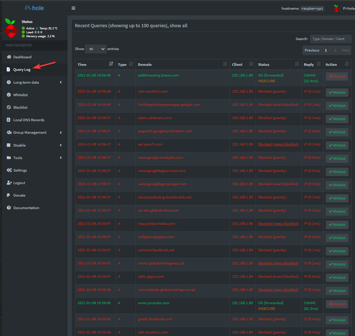
Task: Click the Donate PayPal icon
Action: click(x=8, y=195)
